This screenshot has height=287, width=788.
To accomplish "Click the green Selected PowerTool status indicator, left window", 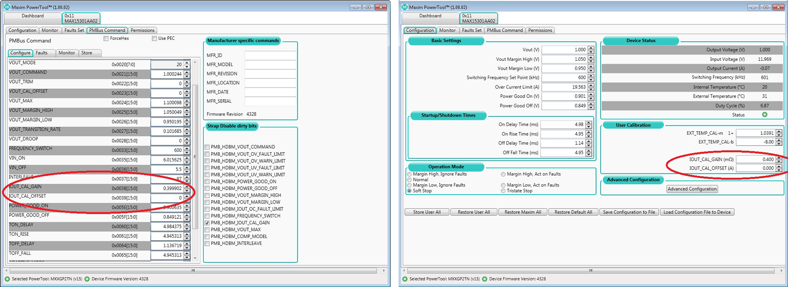I will pyautogui.click(x=7, y=279).
